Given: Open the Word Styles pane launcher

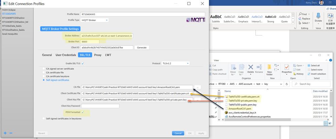Looking at the screenshot, I should [x=295, y=28].
